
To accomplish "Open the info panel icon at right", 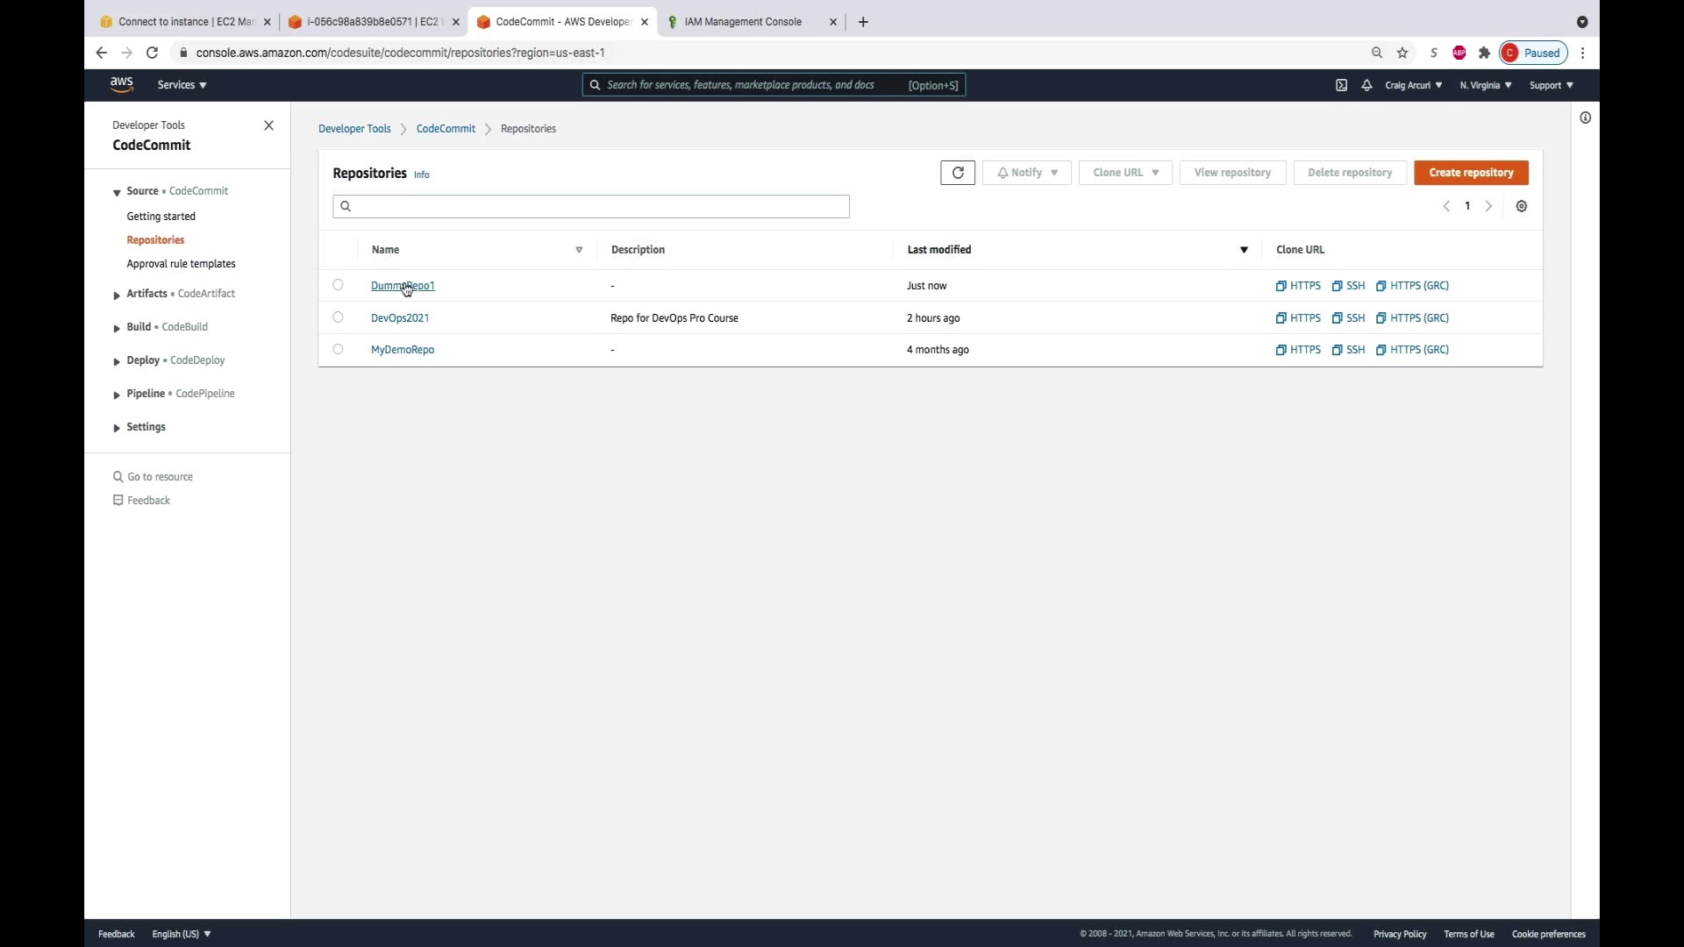I will pyautogui.click(x=1585, y=118).
